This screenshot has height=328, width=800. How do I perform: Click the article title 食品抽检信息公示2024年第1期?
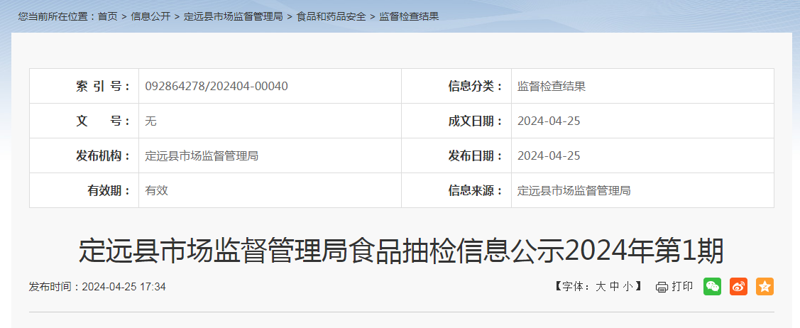point(401,251)
